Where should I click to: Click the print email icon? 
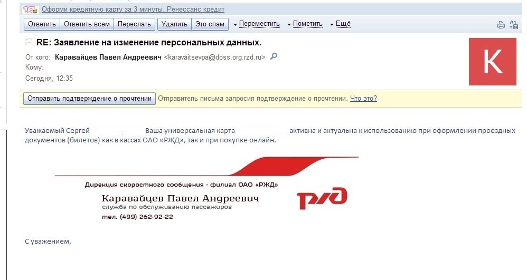pos(501,25)
